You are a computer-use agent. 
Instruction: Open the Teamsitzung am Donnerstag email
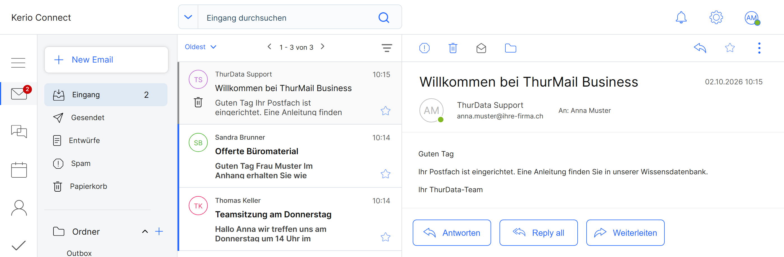coord(290,219)
